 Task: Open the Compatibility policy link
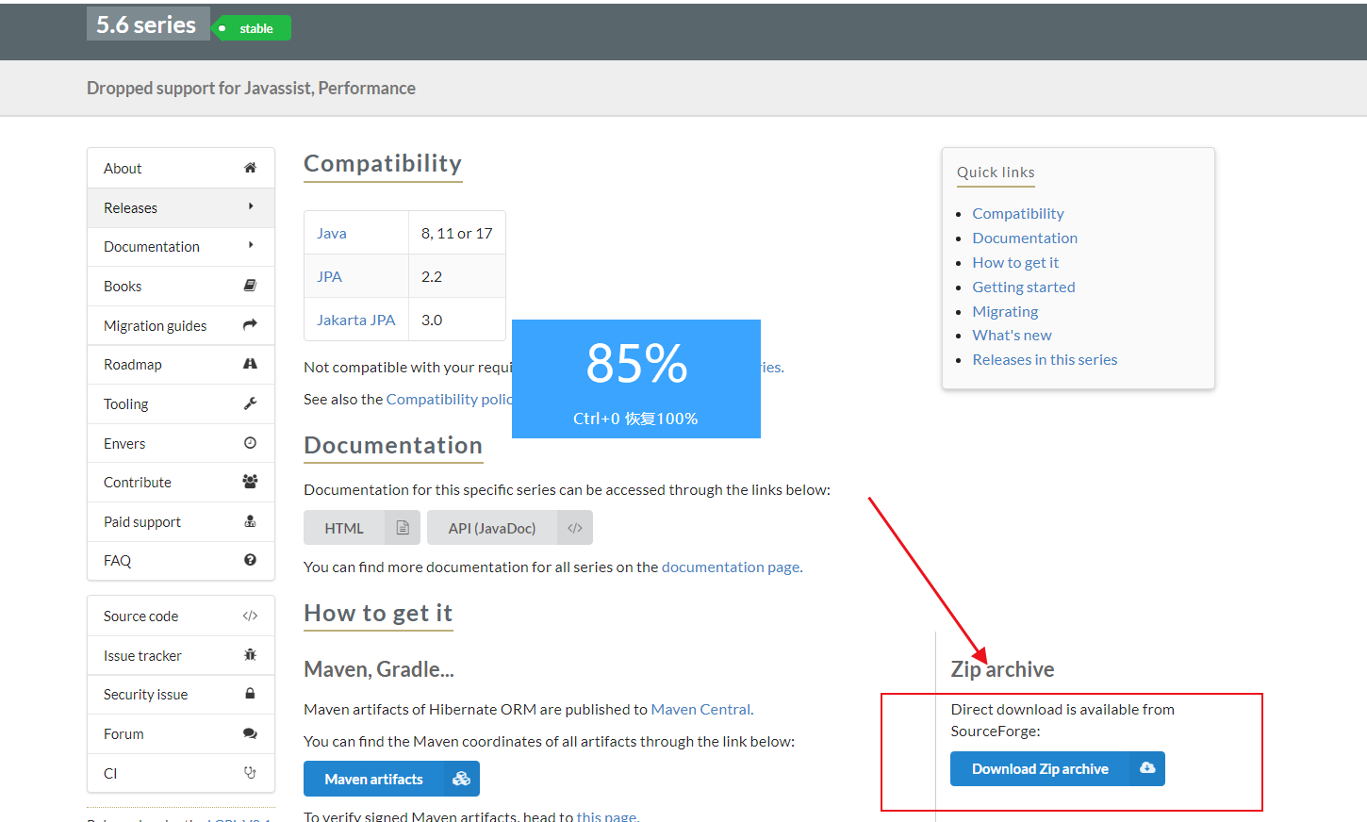tap(449, 399)
